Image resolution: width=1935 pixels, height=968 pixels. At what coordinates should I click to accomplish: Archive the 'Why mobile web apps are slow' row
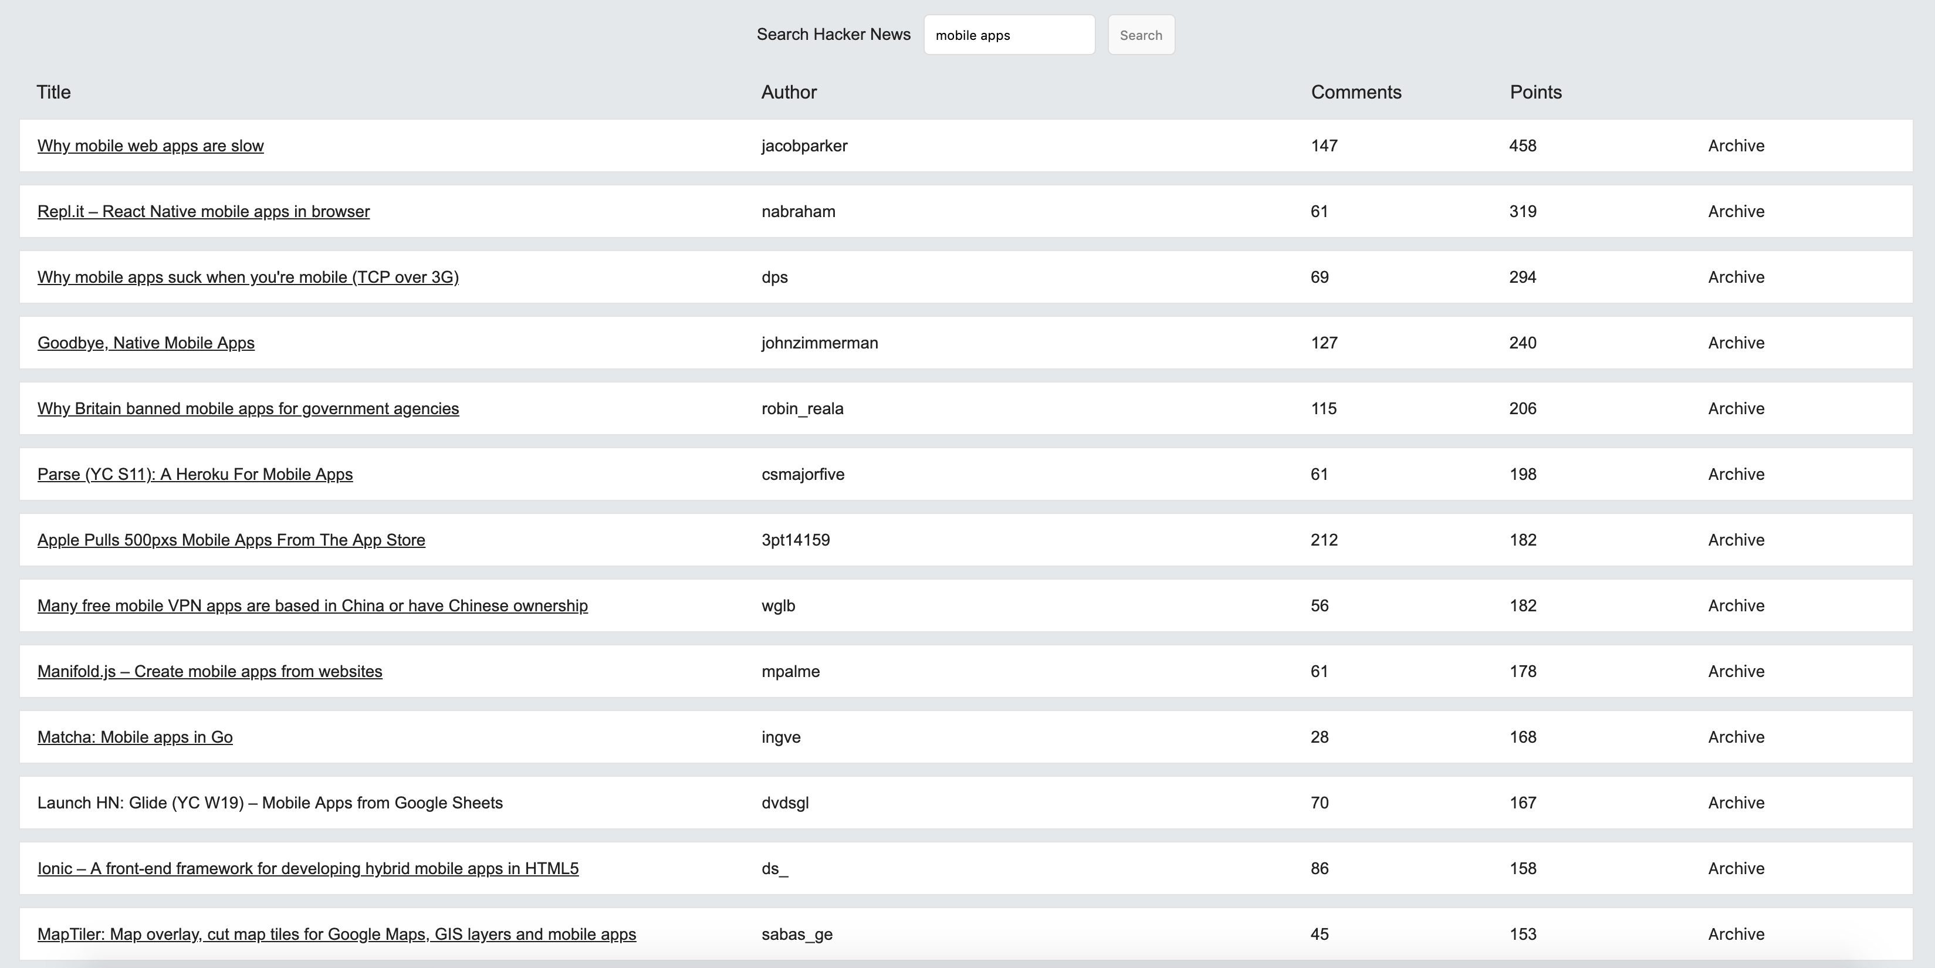[x=1735, y=145]
